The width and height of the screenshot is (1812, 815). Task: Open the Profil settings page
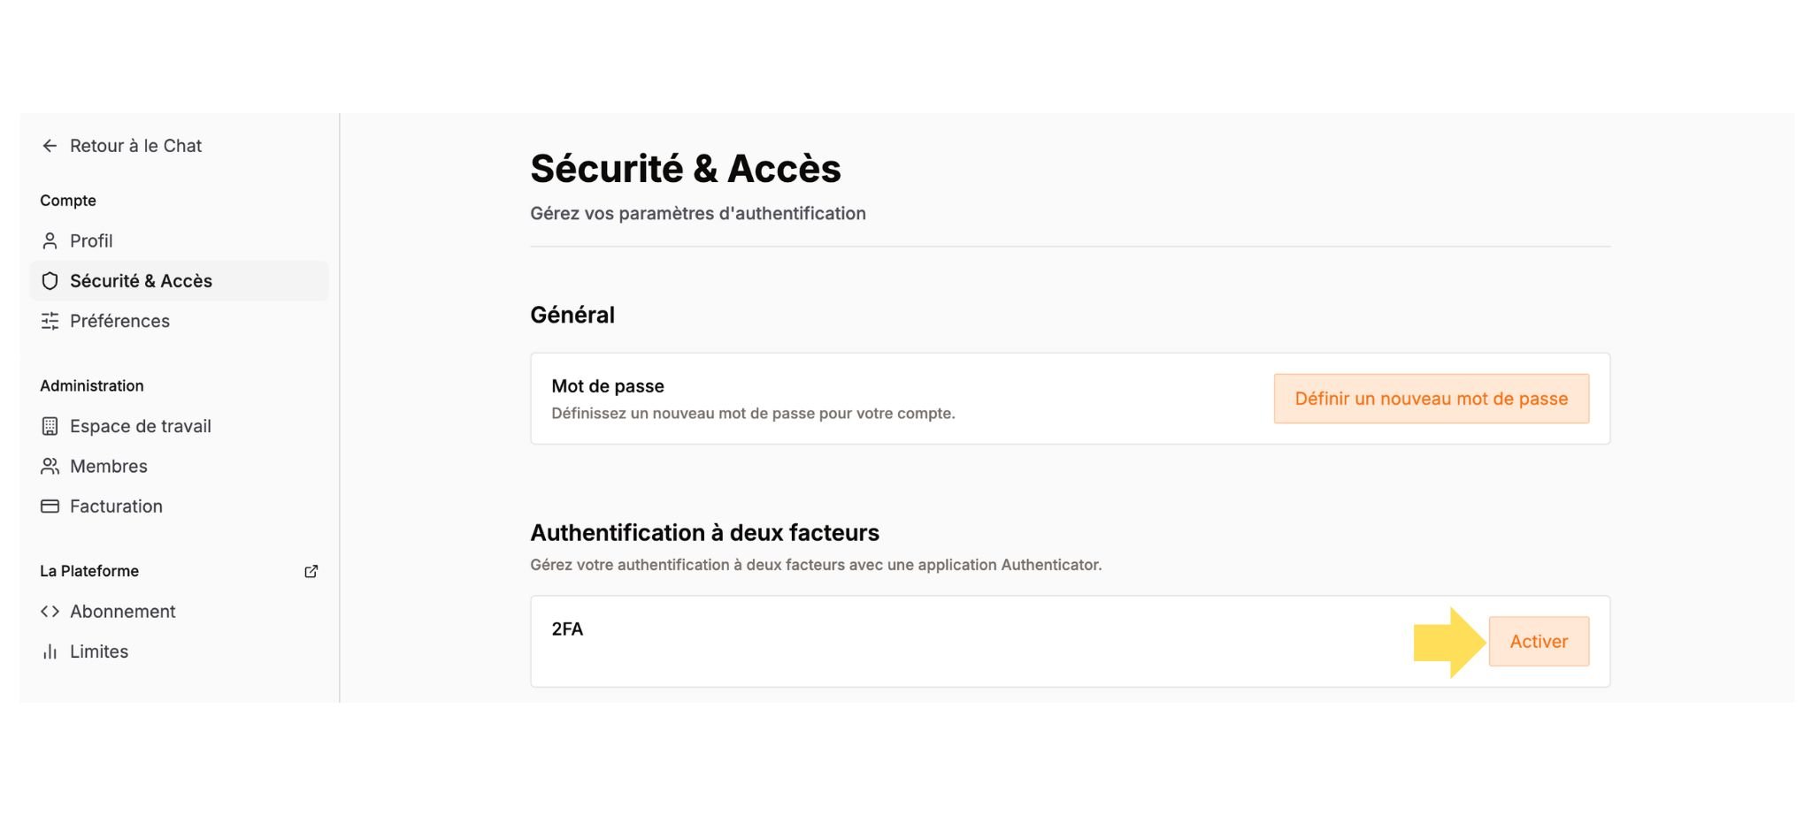91,240
